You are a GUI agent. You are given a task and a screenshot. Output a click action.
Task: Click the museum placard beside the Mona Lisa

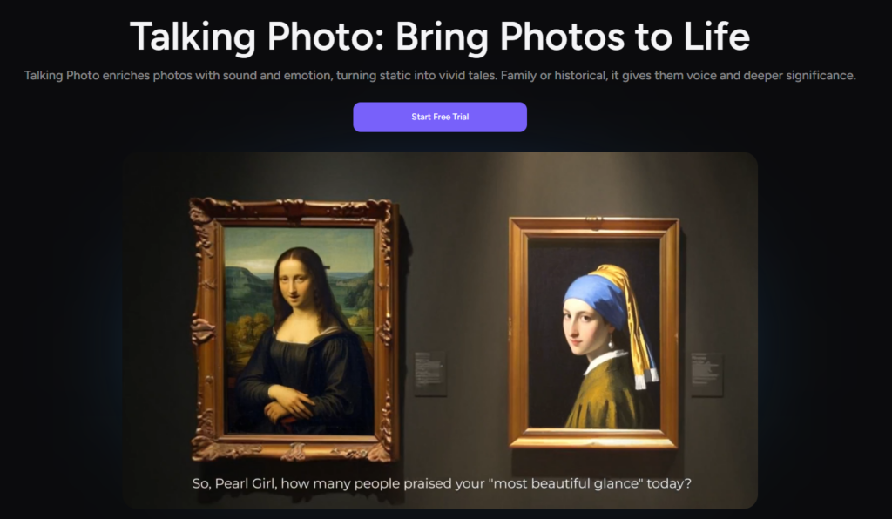[430, 374]
